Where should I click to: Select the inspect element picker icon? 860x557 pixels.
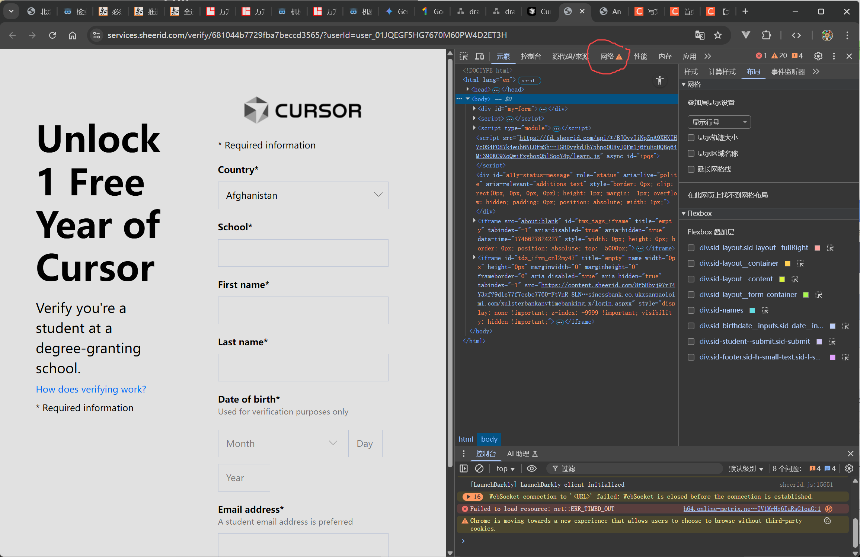(464, 56)
